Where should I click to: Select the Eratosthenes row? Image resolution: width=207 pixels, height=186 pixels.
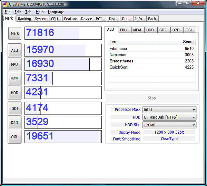click(151, 61)
